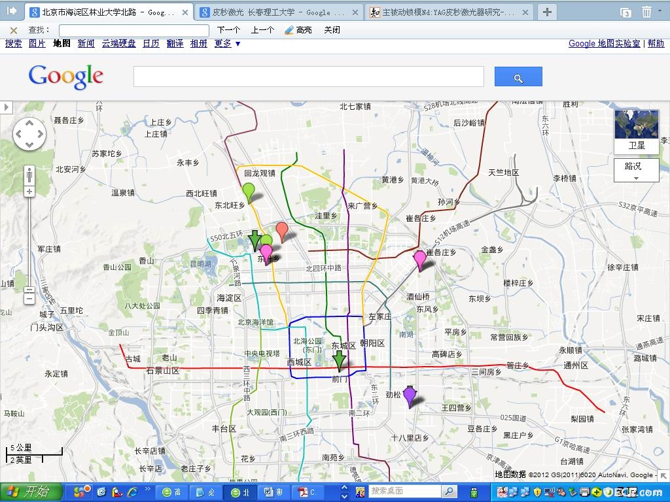The image size is (670, 502).
Task: Click in the 查找 find text field
Action: pyautogui.click(x=133, y=30)
